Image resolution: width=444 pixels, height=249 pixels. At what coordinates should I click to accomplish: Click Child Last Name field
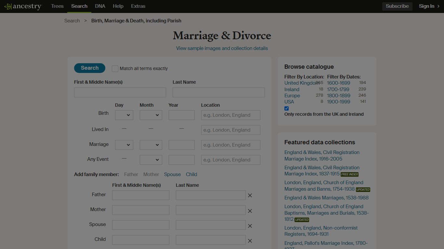click(x=211, y=240)
